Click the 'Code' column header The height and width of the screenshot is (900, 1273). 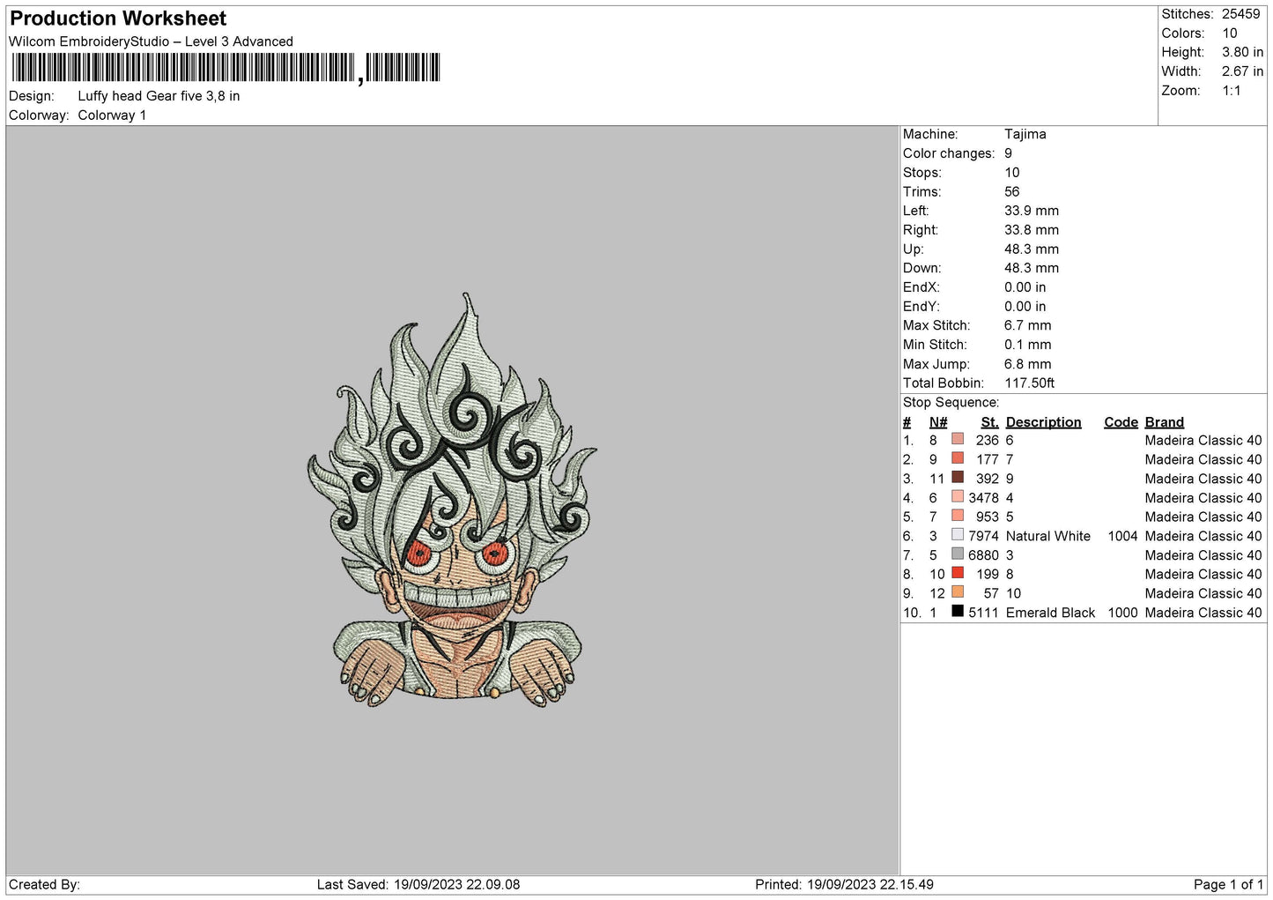pyautogui.click(x=1121, y=422)
